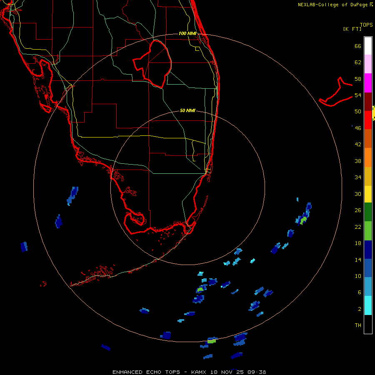The width and height of the screenshot is (375, 375).
Task: Click the 14 scale value
Action: [x=358, y=260]
